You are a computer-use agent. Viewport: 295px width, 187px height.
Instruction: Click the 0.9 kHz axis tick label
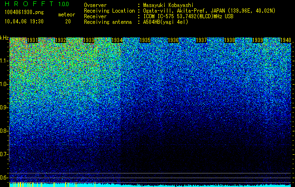coord(4,108)
